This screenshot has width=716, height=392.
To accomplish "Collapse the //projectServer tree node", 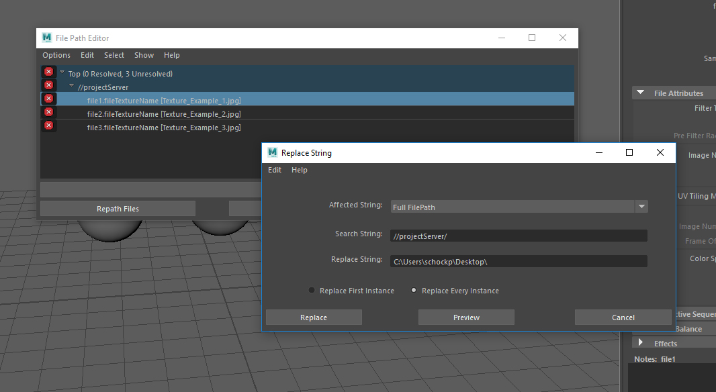I will coord(71,85).
